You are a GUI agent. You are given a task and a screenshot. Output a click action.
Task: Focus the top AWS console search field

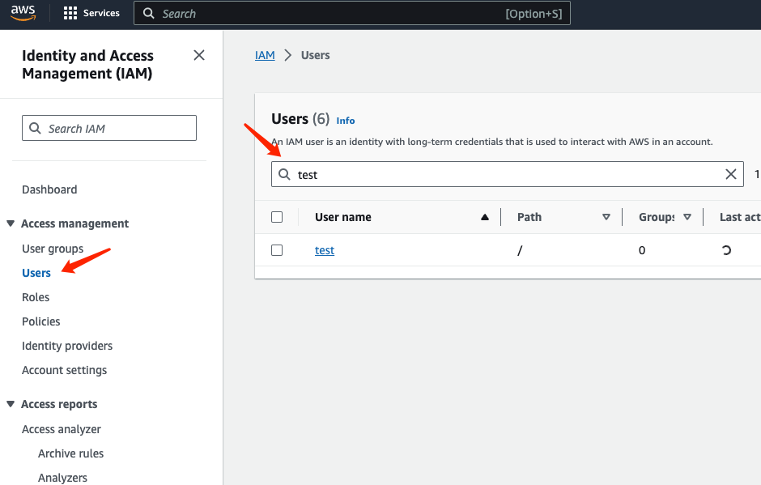[352, 13]
